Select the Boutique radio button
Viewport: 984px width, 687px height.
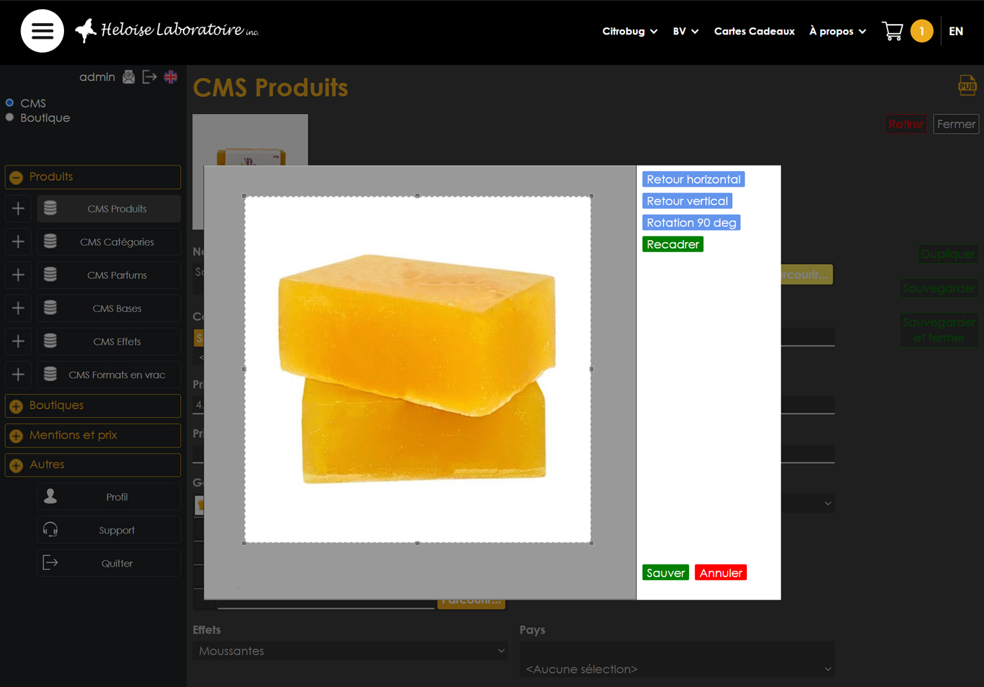click(10, 118)
